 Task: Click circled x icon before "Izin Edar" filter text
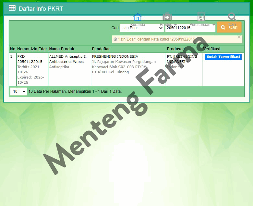[x=115, y=39]
